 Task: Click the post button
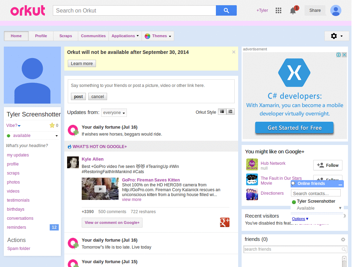coord(78,97)
